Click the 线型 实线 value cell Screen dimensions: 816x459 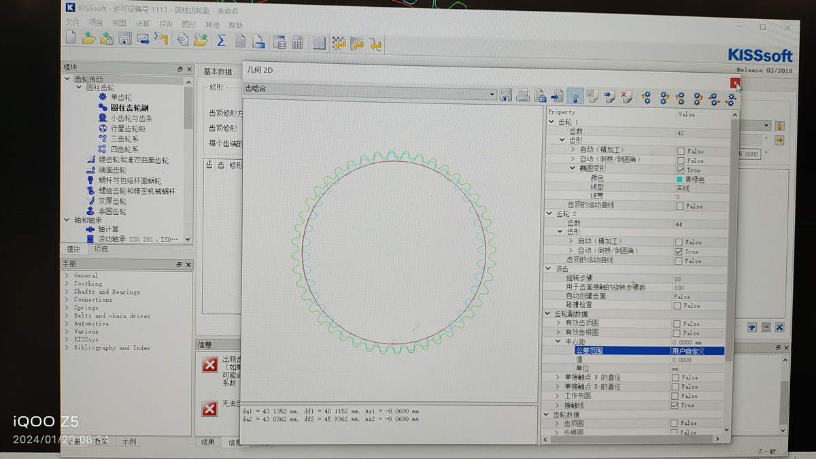702,188
